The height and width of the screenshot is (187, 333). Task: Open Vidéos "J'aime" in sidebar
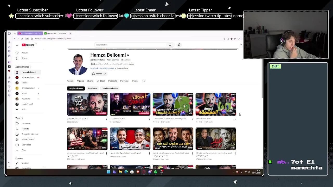click(29, 139)
